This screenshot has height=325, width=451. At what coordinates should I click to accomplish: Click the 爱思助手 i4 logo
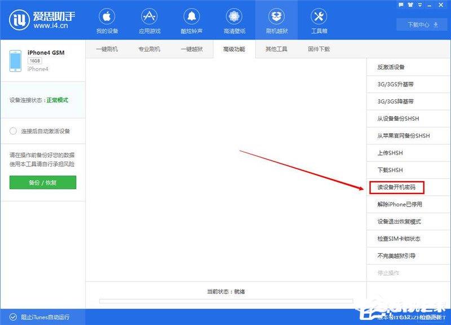[x=42, y=20]
